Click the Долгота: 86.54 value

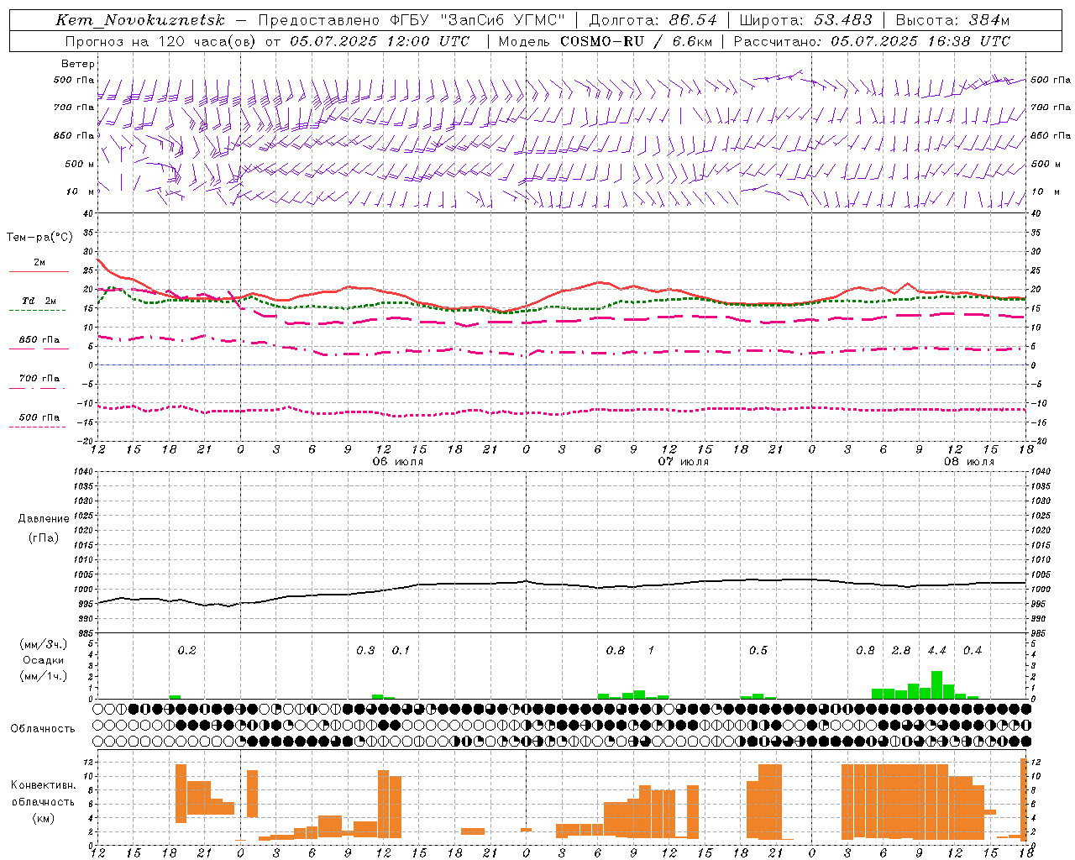pos(653,20)
